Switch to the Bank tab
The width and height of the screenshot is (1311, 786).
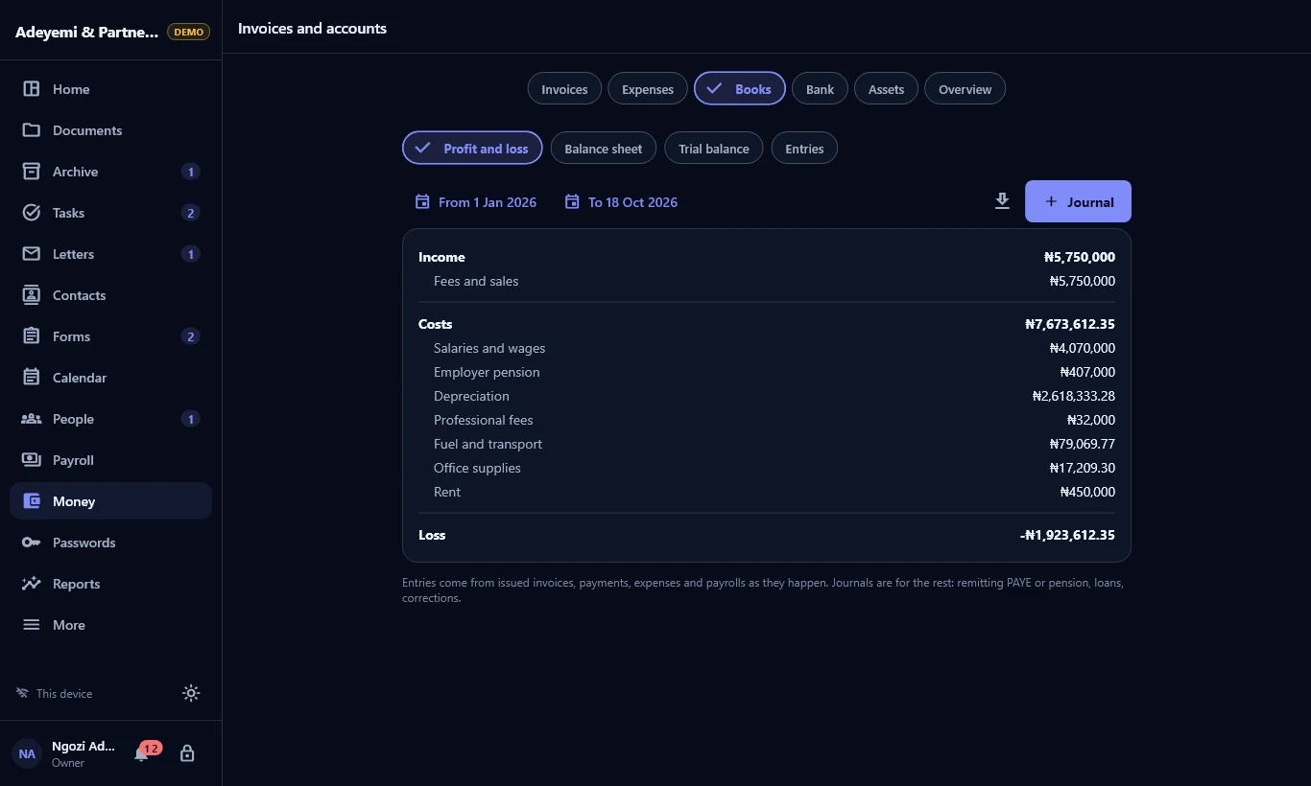tap(820, 89)
